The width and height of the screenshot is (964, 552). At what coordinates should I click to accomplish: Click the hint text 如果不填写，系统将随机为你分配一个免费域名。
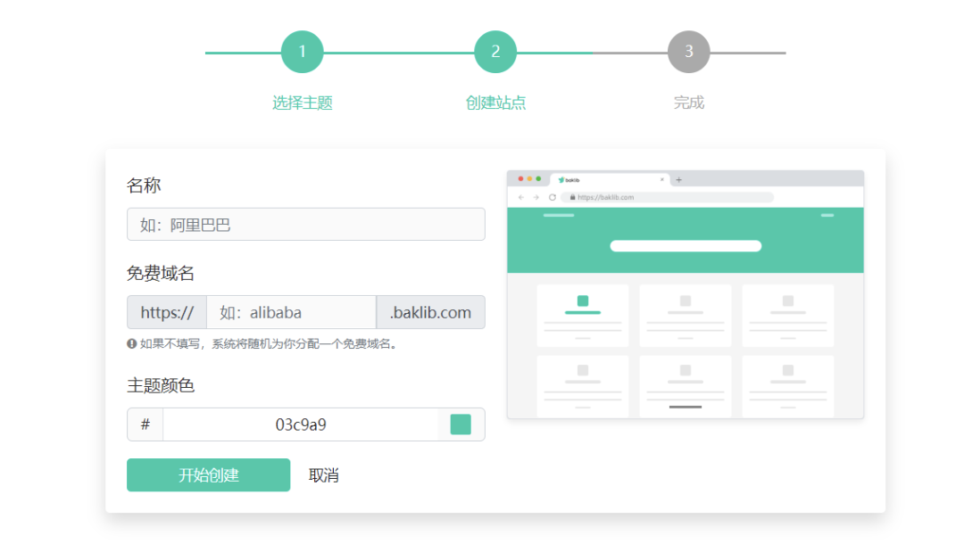(270, 344)
